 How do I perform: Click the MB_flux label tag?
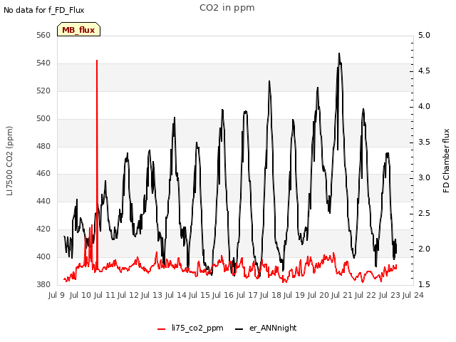click(x=78, y=29)
